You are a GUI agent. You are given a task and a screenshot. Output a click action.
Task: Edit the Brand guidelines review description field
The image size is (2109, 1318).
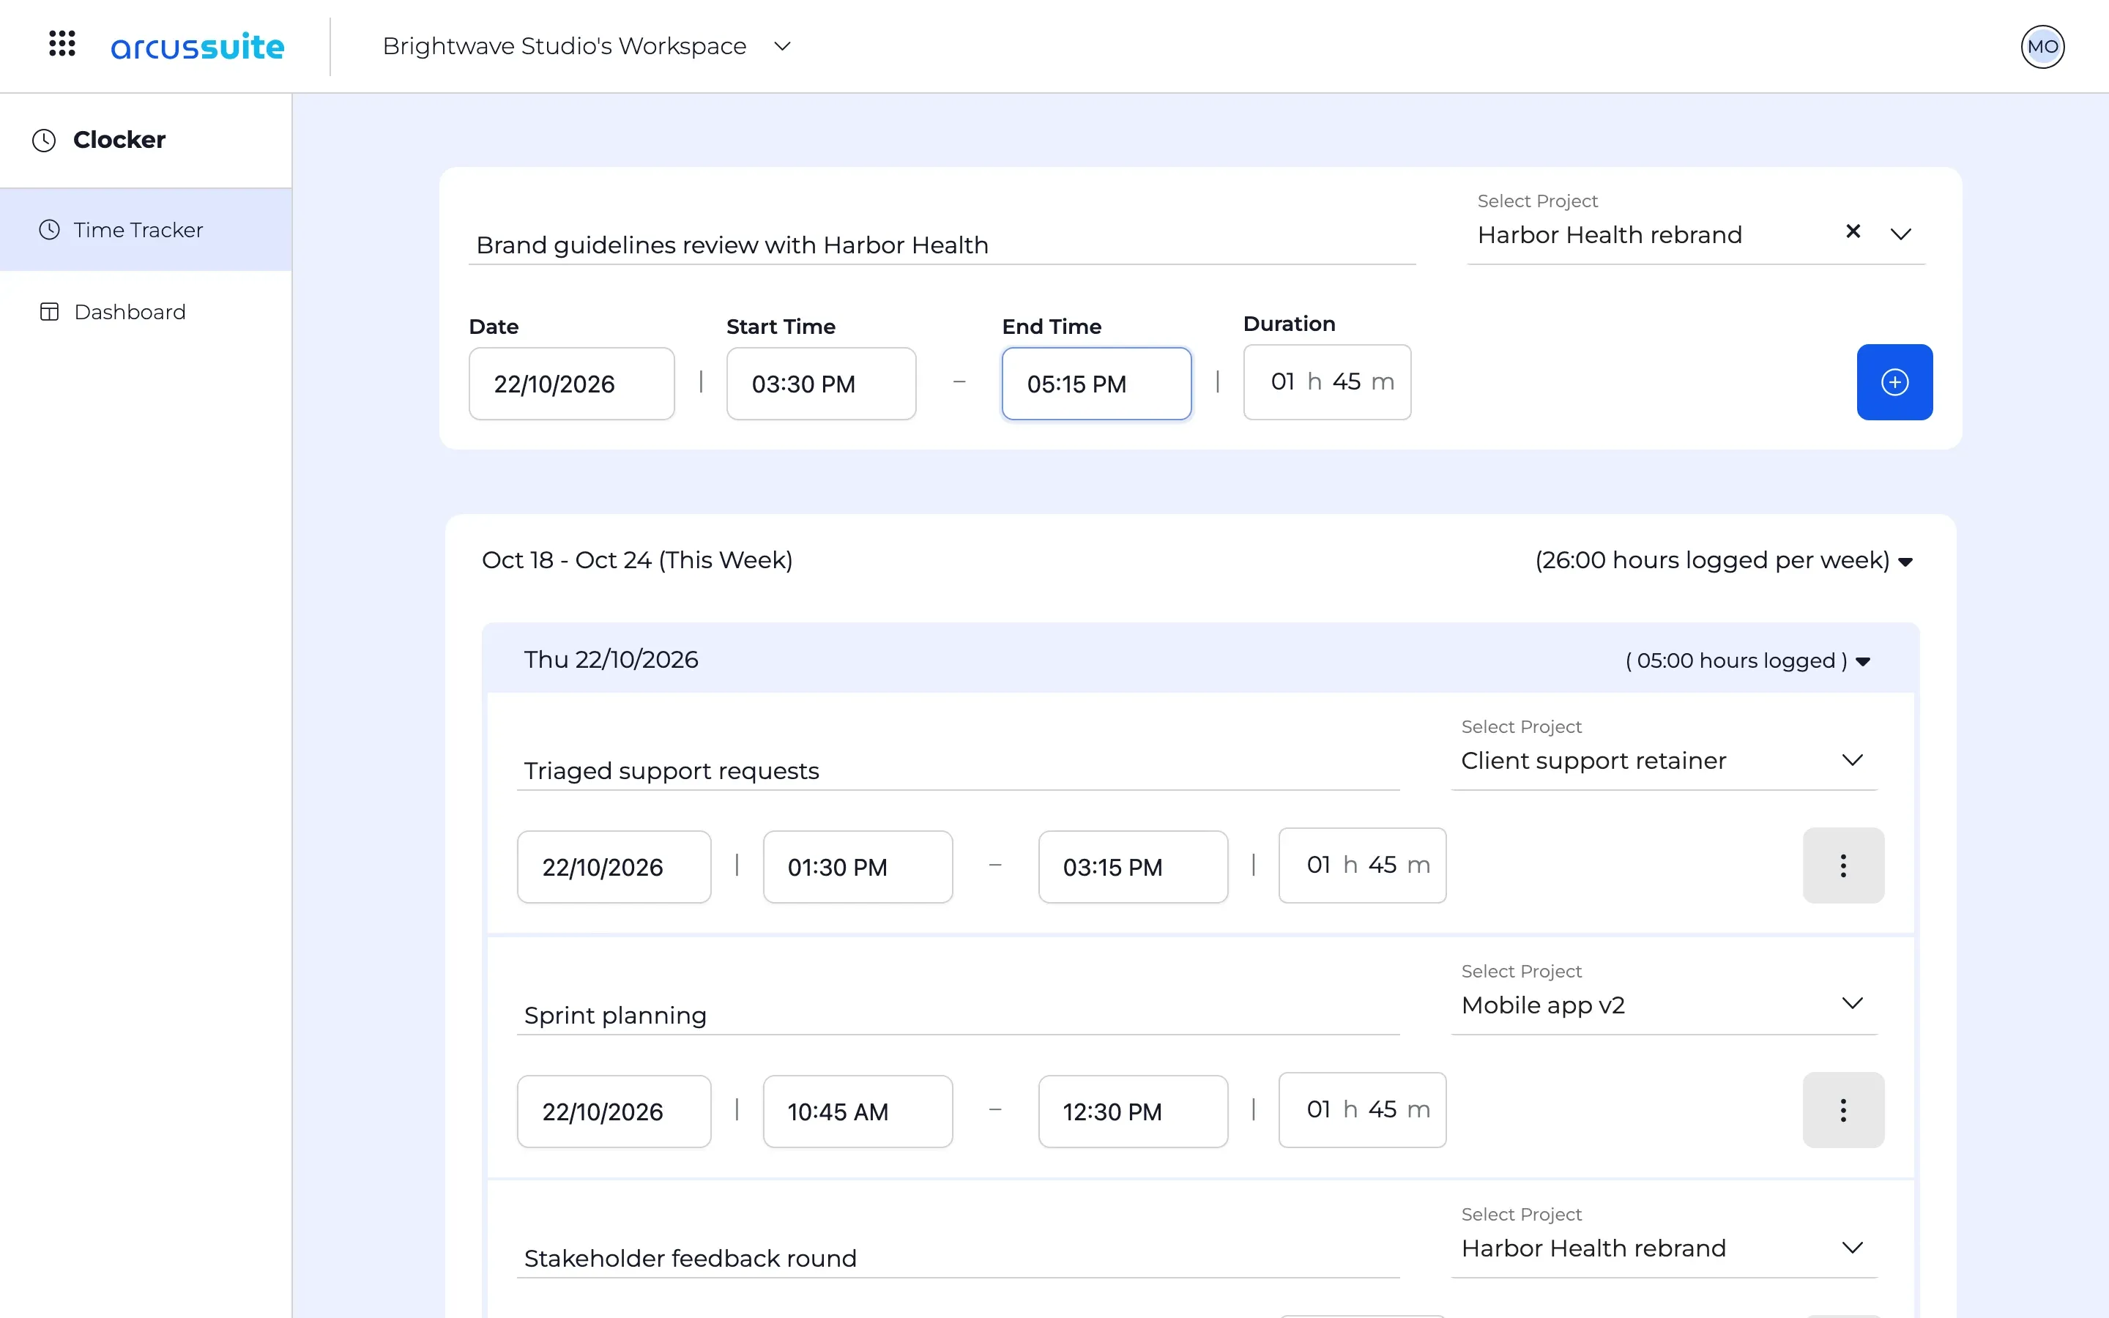point(941,245)
